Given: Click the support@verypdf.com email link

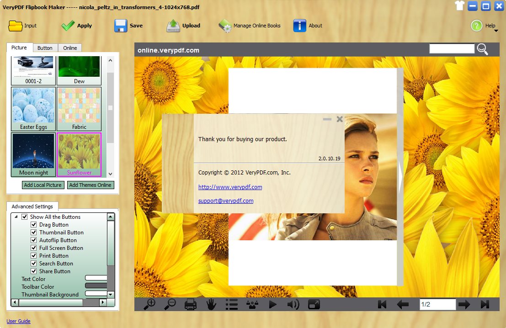Looking at the screenshot, I should 226,201.
